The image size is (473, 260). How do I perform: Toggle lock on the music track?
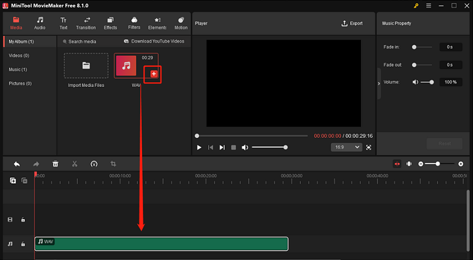23,244
